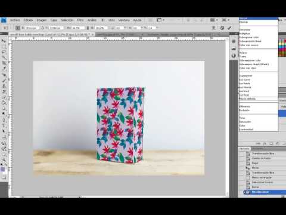Open the Ventana menu
286x215 pixels.
point(124,20)
